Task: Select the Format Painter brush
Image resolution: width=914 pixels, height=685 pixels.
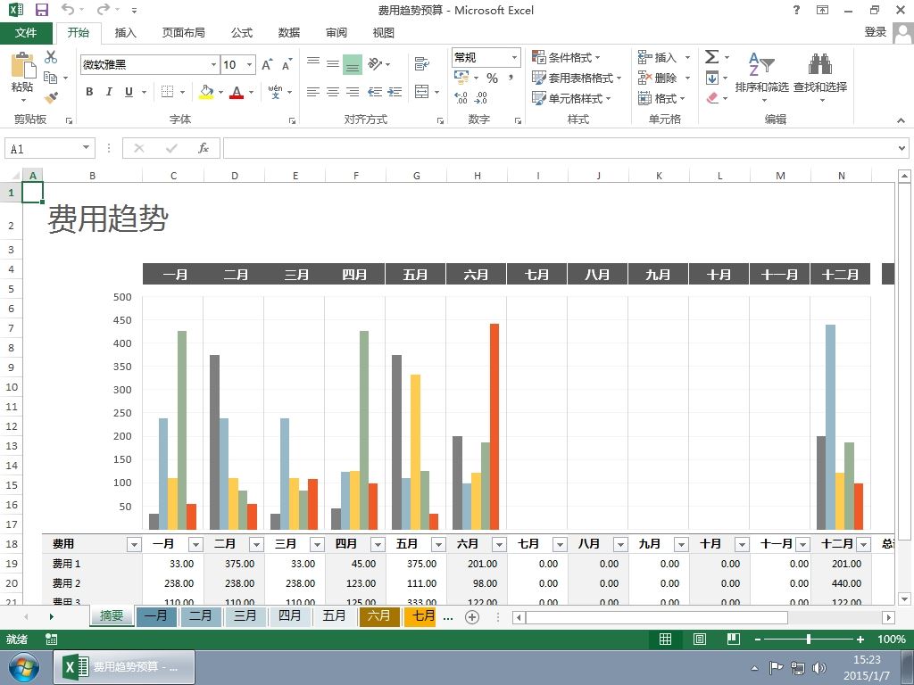Action: pyautogui.click(x=51, y=98)
